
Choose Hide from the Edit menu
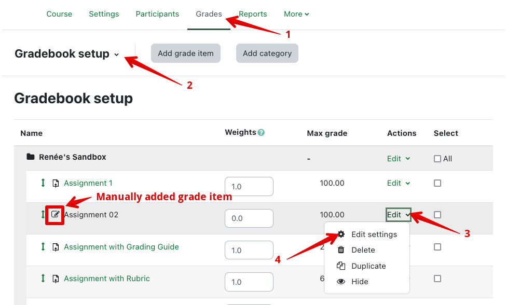pos(360,282)
